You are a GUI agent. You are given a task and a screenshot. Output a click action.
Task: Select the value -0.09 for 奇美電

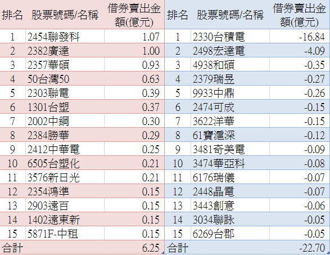pyautogui.click(x=314, y=150)
